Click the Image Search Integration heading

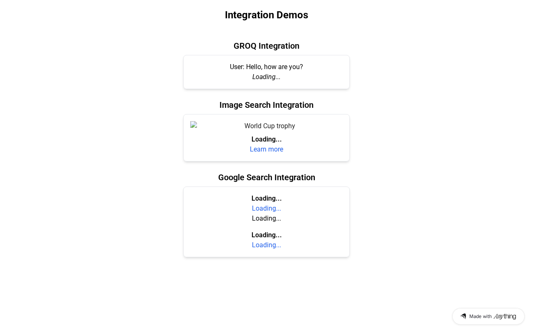(266, 105)
